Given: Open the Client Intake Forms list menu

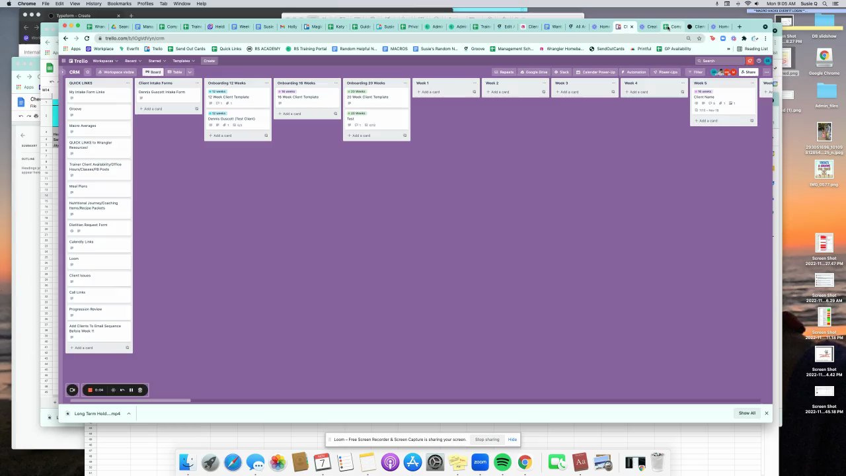Looking at the screenshot, I should 197,83.
